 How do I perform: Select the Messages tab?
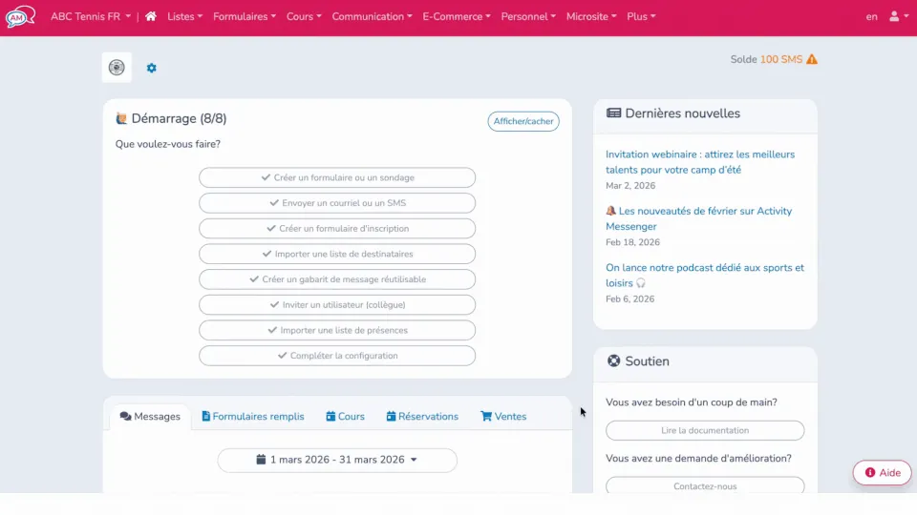point(150,417)
